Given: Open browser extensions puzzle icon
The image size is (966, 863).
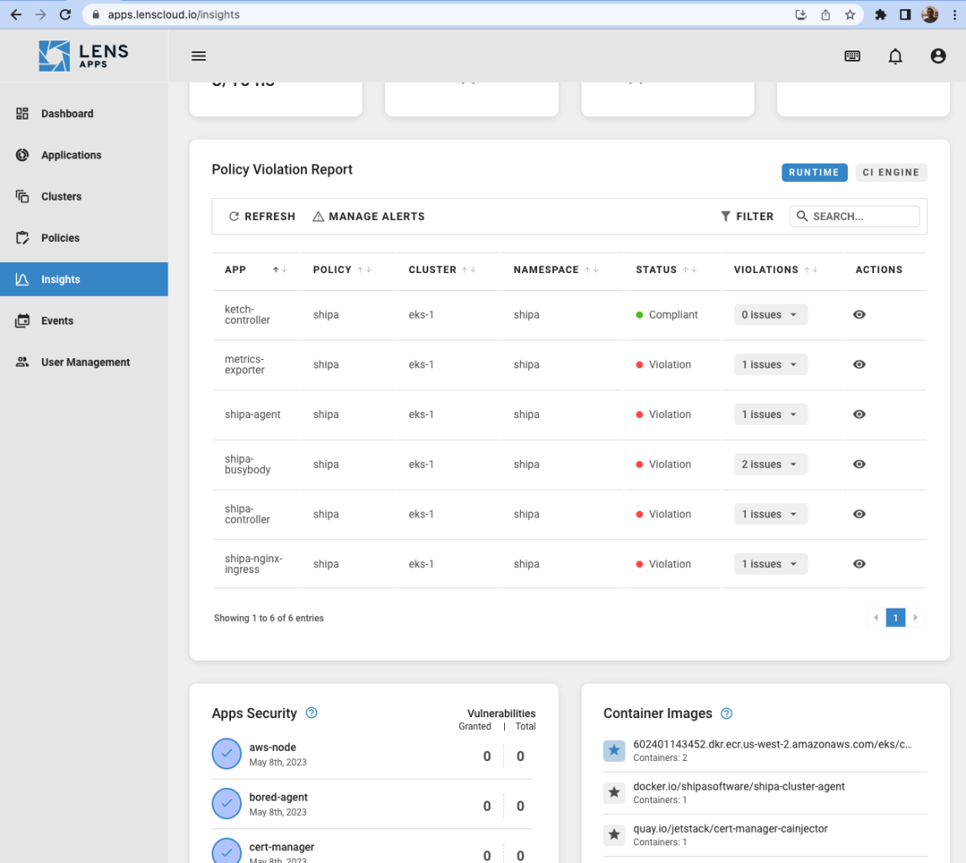Looking at the screenshot, I should pyautogui.click(x=880, y=15).
